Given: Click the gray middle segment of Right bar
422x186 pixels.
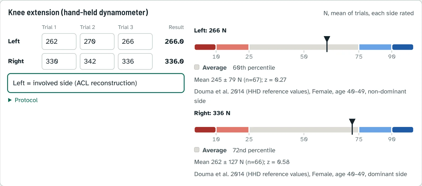Looking at the screenshot, I should tap(304, 130).
